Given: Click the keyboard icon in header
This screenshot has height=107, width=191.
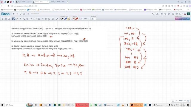Looking at the screenshot, I should click(x=176, y=14).
